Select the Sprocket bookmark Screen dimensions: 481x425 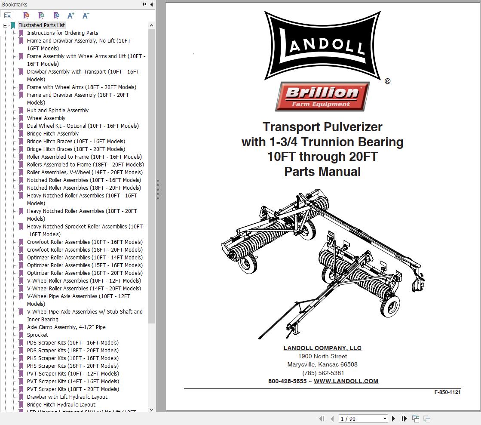click(37, 335)
